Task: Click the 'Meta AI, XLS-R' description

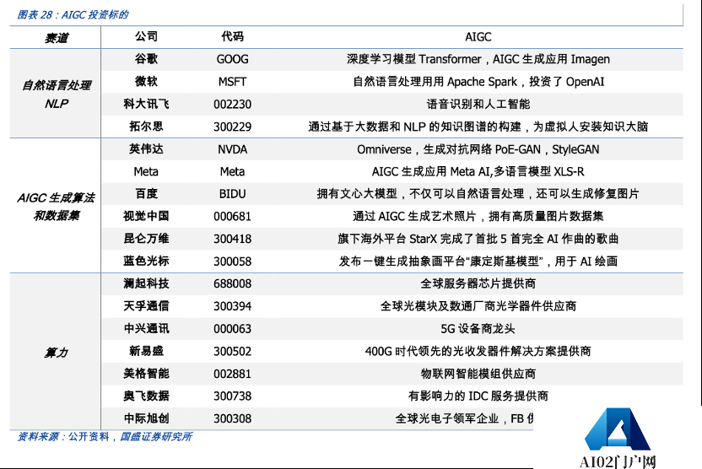Action: tap(478, 172)
